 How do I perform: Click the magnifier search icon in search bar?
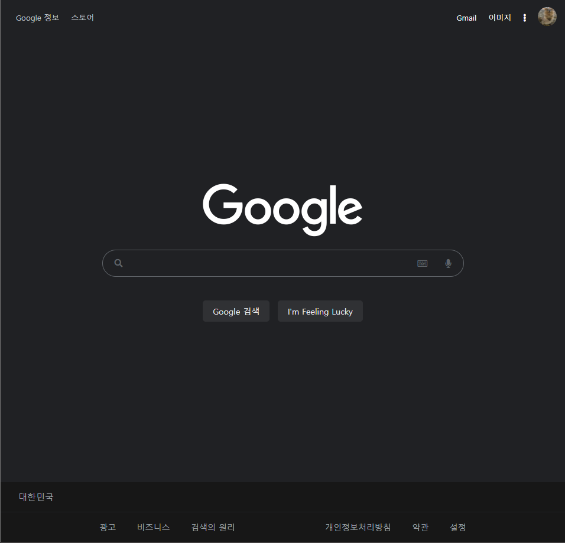click(119, 263)
